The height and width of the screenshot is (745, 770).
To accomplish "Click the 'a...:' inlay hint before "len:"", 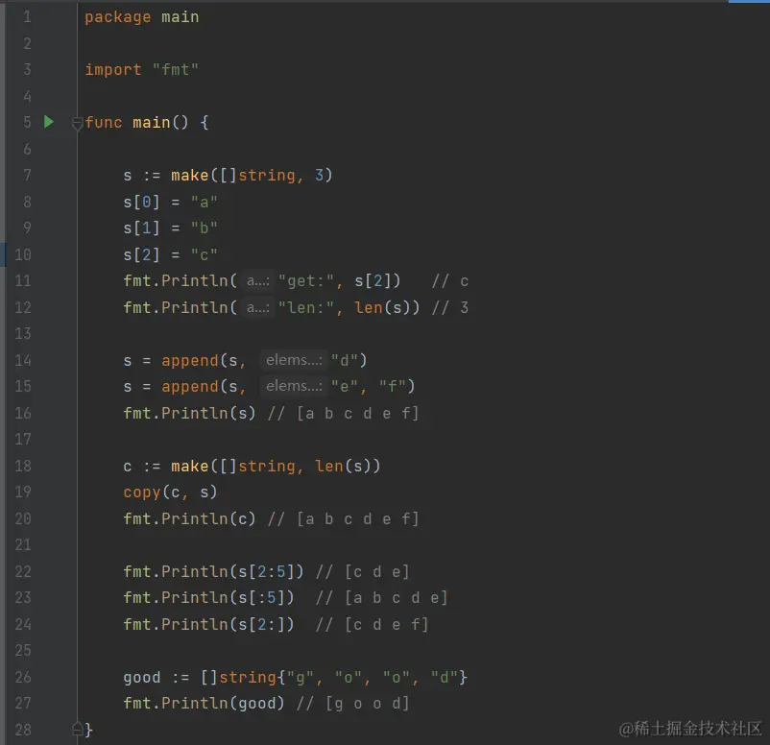I will [258, 307].
